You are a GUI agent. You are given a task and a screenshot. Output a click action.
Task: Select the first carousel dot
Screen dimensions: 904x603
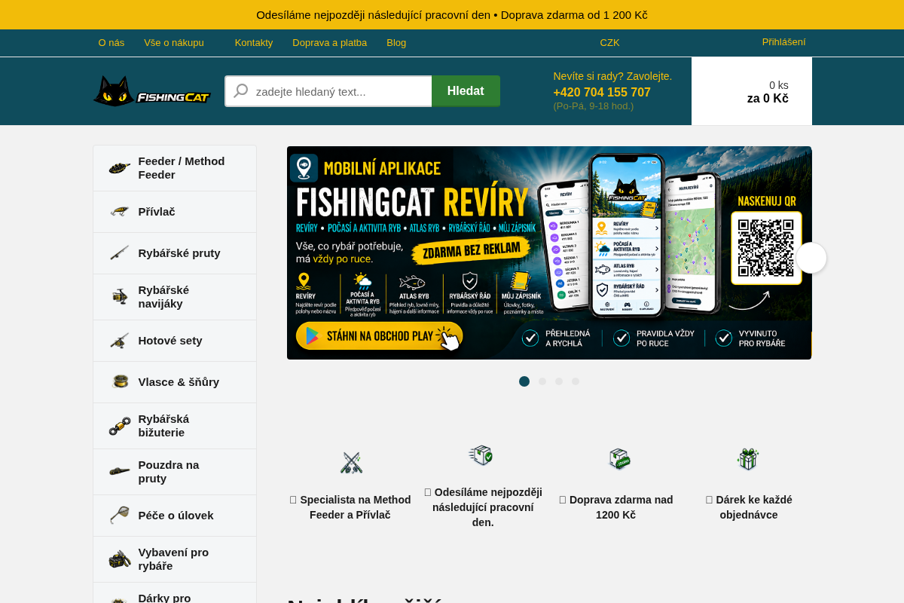[524, 381]
